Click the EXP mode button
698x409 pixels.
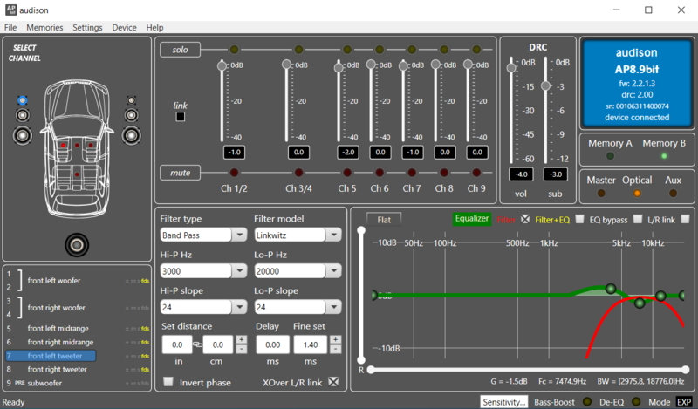click(684, 402)
